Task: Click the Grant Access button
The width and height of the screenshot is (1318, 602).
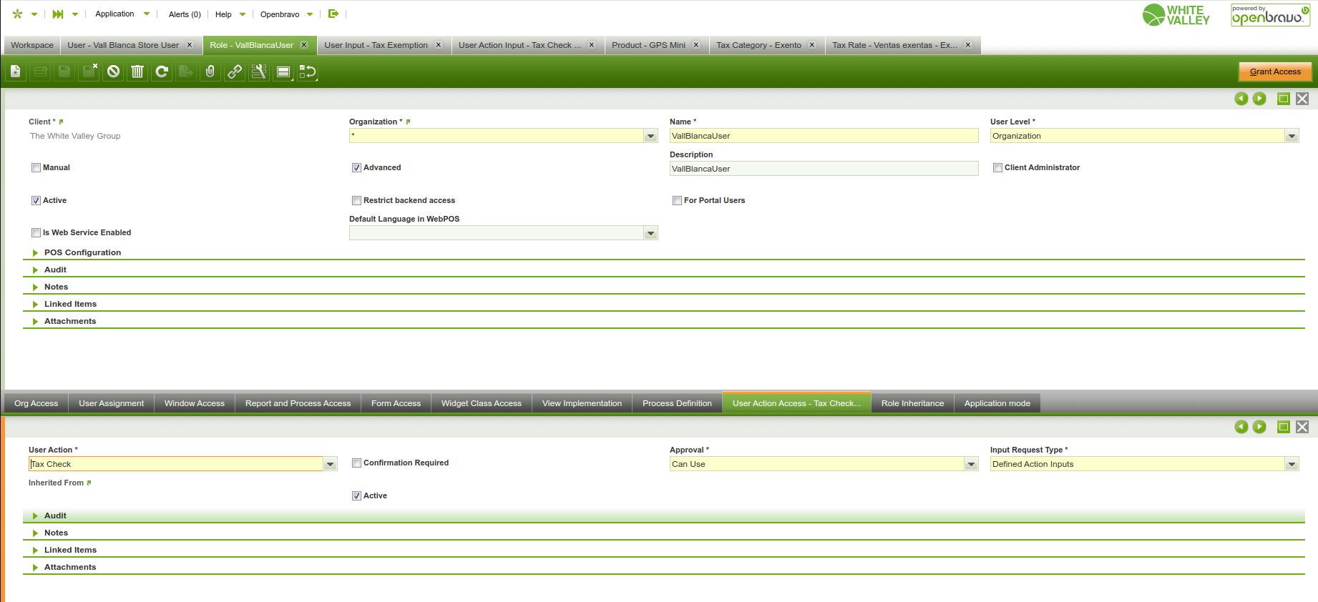Action: tap(1275, 71)
